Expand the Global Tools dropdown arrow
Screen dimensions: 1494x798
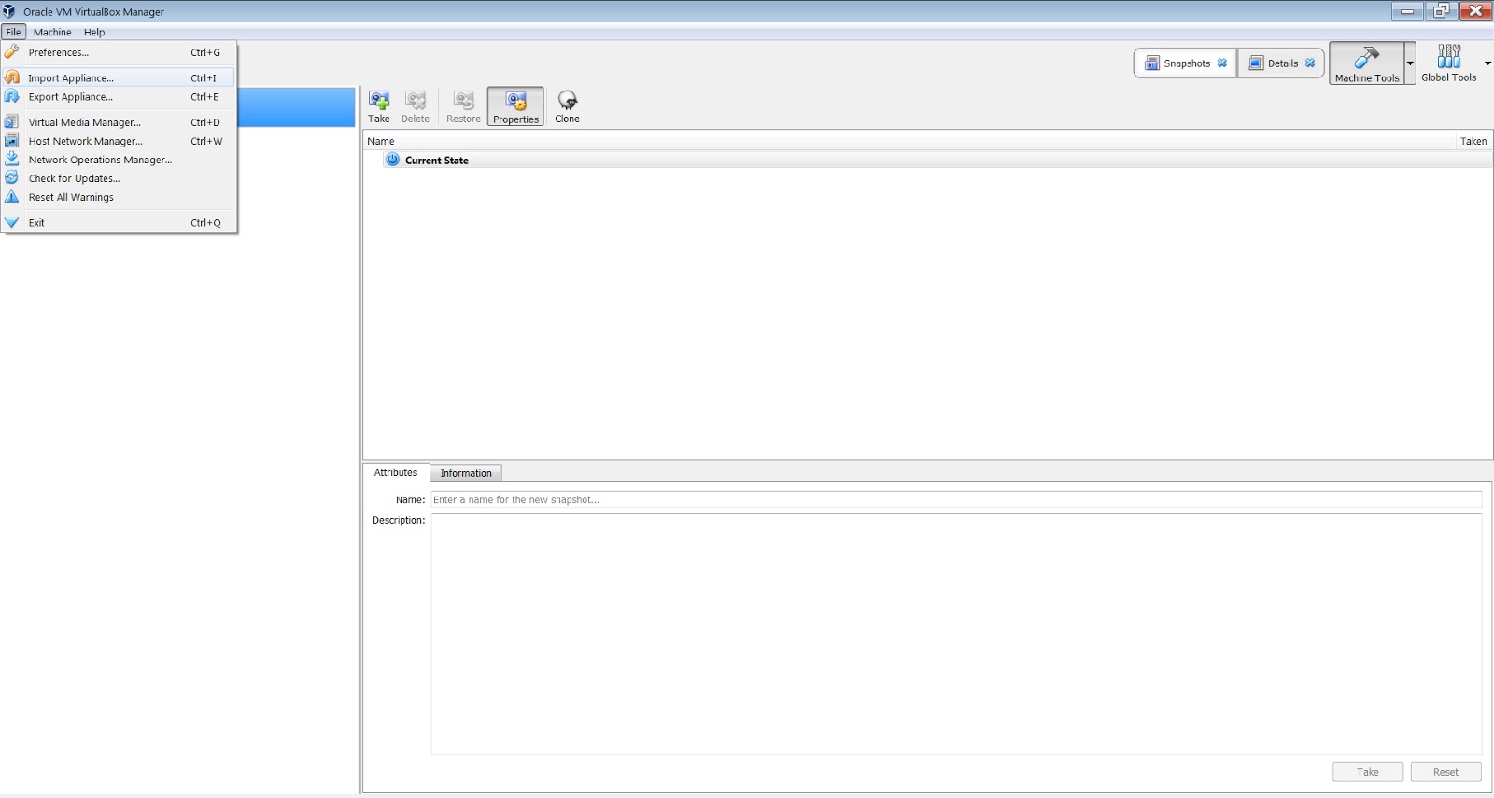pos(1487,63)
